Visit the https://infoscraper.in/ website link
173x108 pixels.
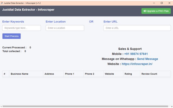click(137, 64)
